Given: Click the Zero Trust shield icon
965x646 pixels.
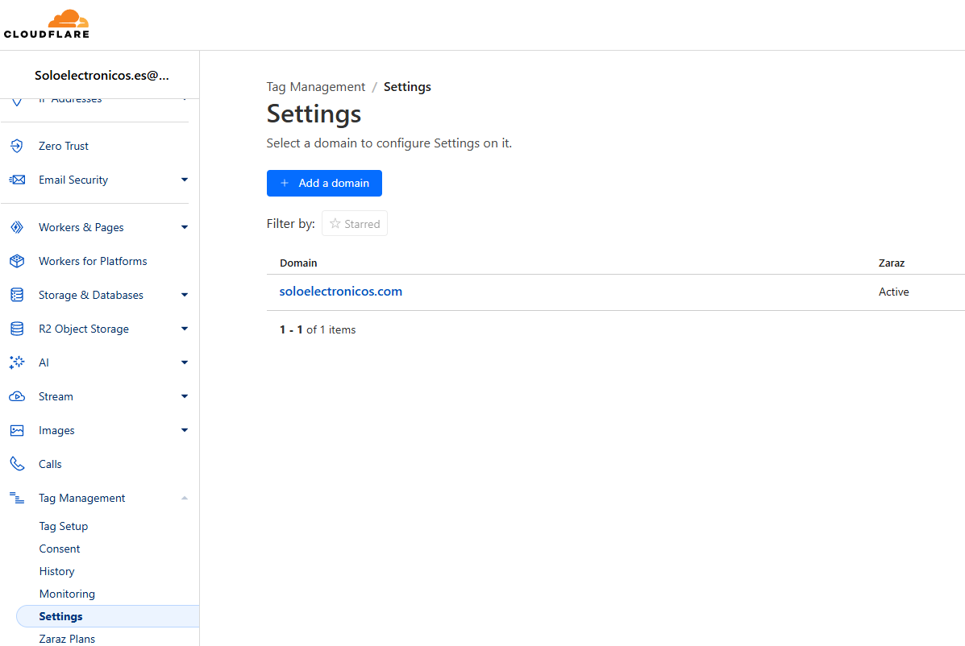Looking at the screenshot, I should point(16,146).
